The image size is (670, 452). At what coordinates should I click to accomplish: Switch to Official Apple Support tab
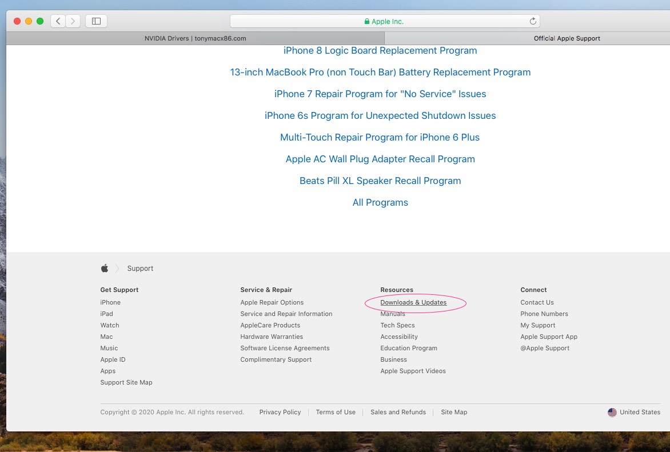point(567,38)
